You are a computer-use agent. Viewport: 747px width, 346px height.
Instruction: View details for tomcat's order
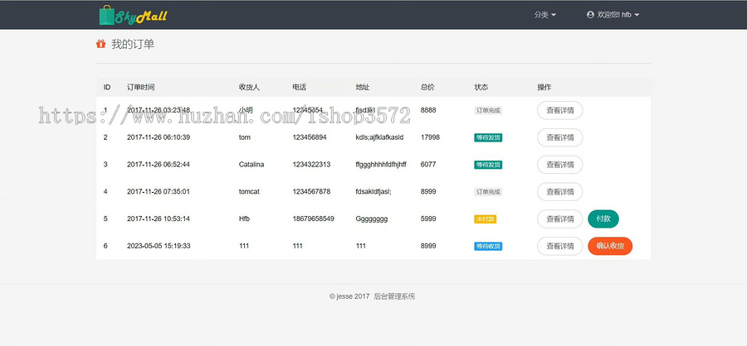coord(559,191)
